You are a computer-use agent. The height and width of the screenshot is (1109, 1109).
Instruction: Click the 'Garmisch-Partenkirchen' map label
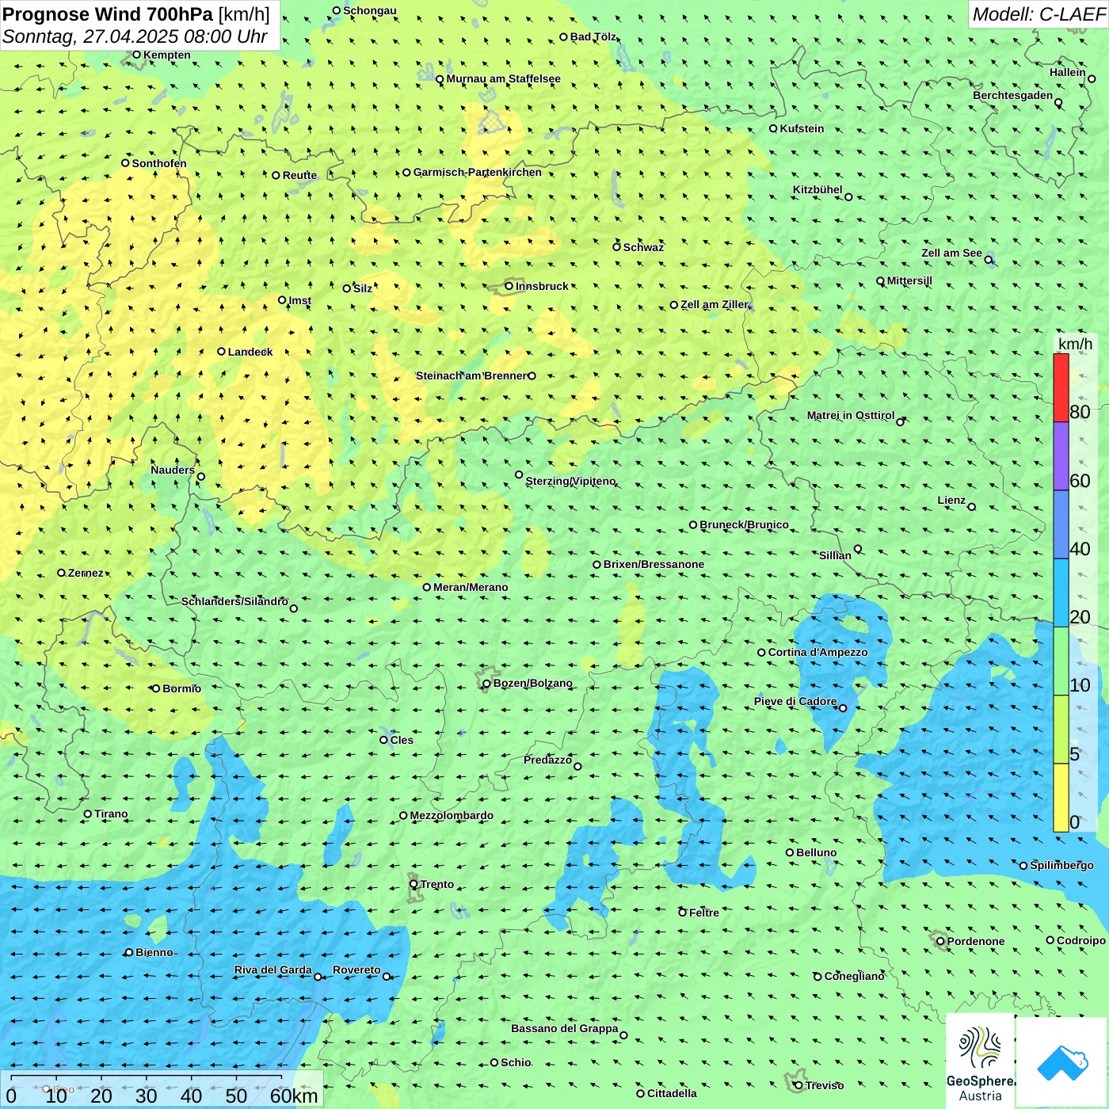478,172
